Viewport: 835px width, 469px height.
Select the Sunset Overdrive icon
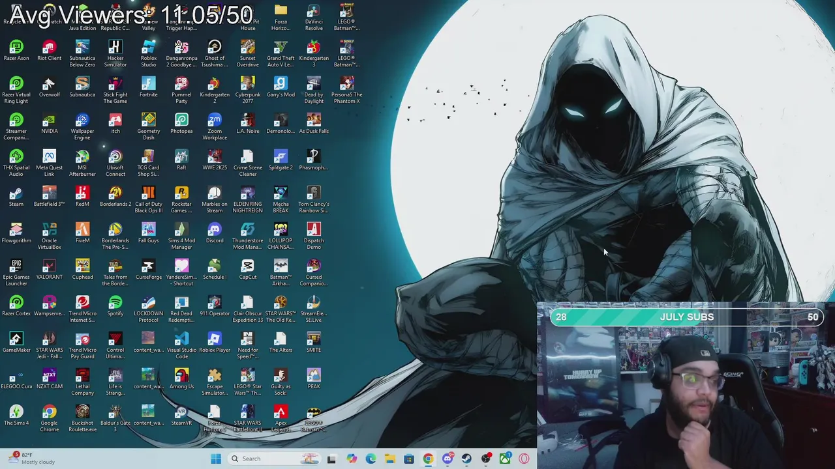[x=248, y=54]
